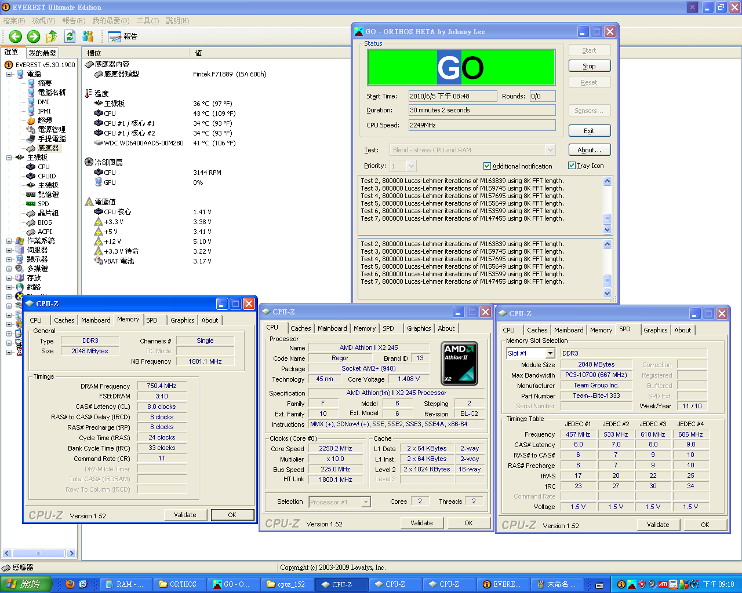Click the 我的最愛 favorites tab in EVEREST
The image size is (742, 593).
pos(43,53)
